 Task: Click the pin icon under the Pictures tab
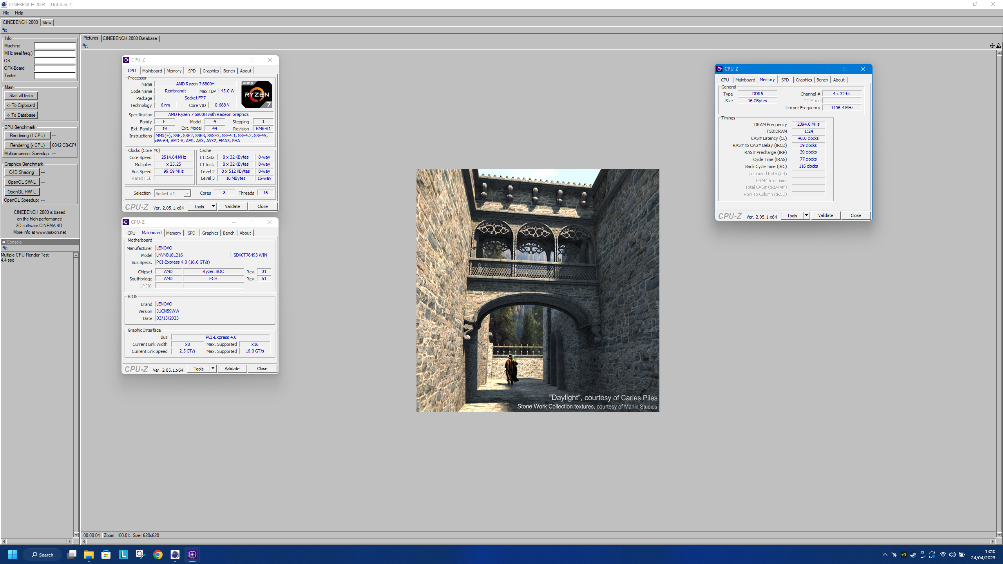(85, 46)
